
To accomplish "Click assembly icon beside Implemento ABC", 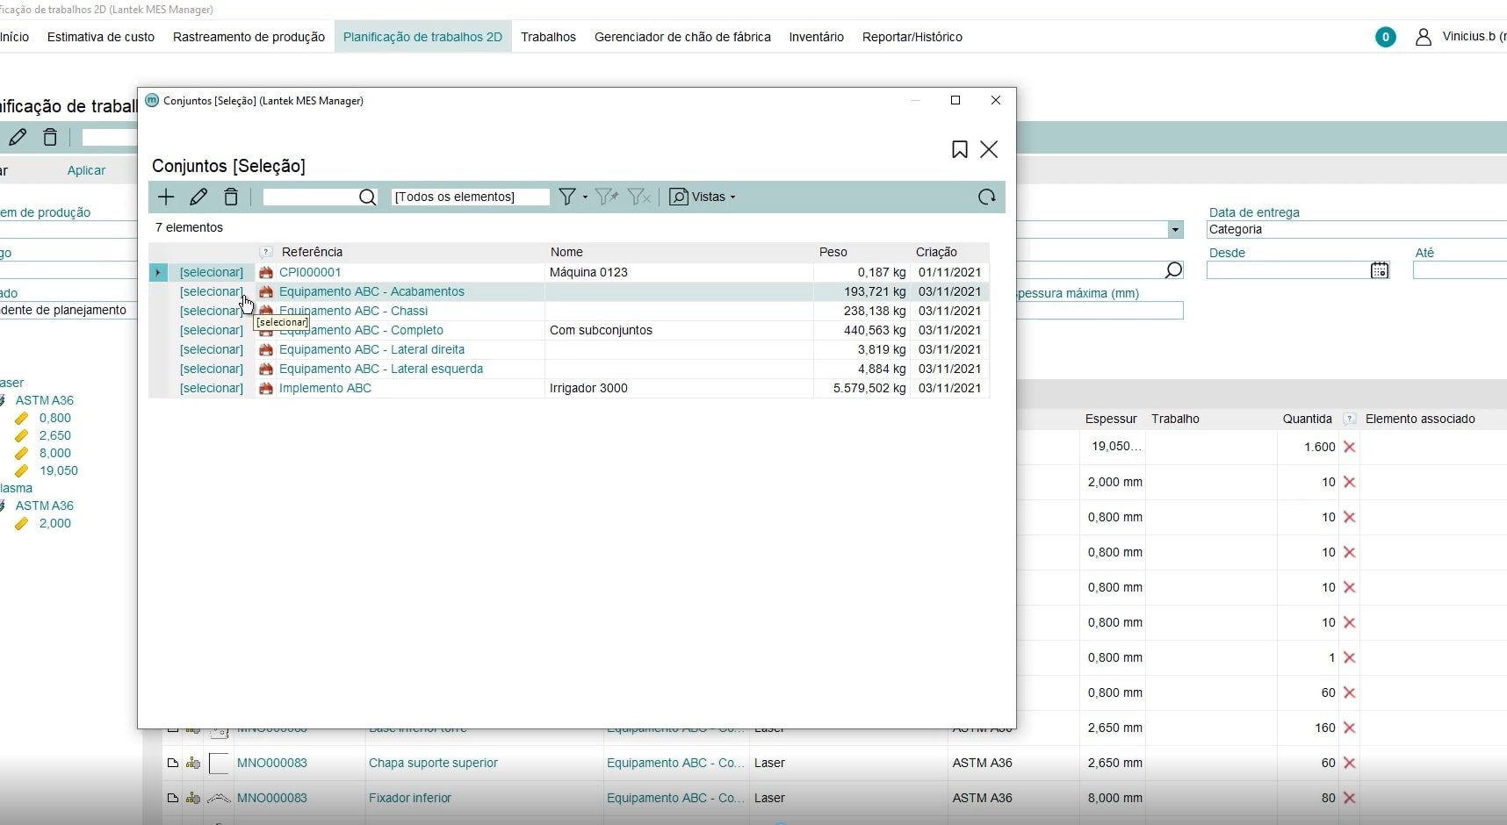I will pyautogui.click(x=266, y=388).
